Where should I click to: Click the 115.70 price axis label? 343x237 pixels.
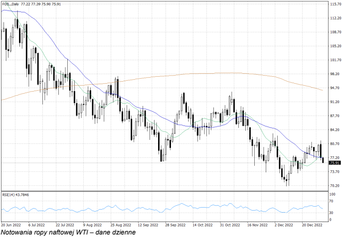click(335, 4)
